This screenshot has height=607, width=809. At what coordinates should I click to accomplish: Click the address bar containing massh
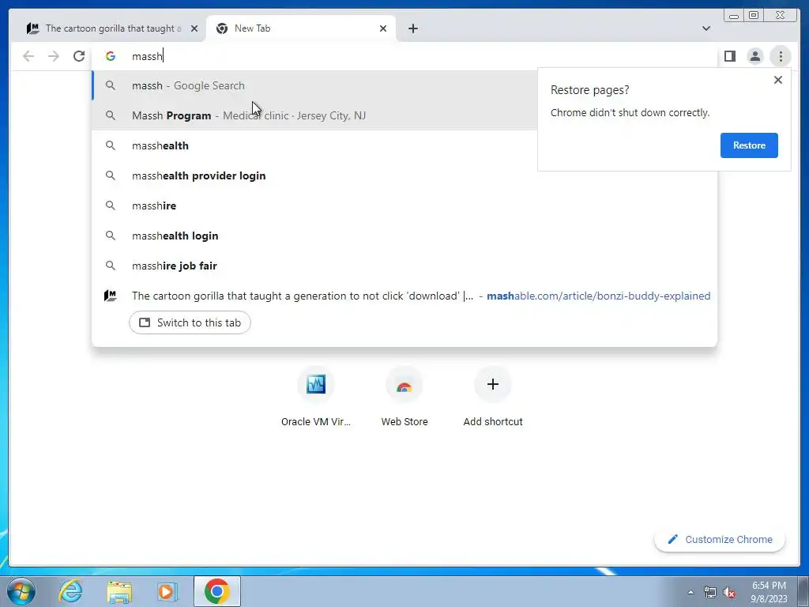[x=405, y=56]
